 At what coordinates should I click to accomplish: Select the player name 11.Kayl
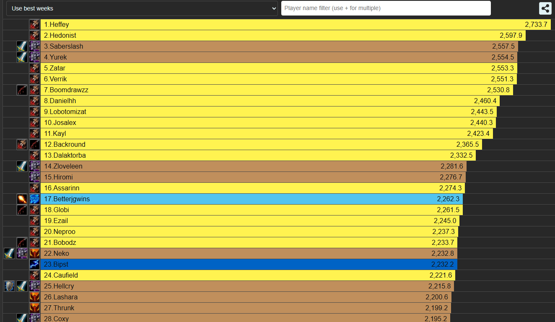click(x=55, y=134)
